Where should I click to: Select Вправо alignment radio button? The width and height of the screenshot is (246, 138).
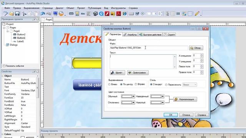click(136, 84)
